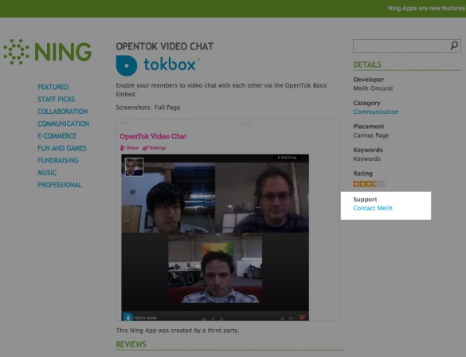Screen dimensions: 466x357
Task: Click the Contact Melih support link
Action: (373, 208)
